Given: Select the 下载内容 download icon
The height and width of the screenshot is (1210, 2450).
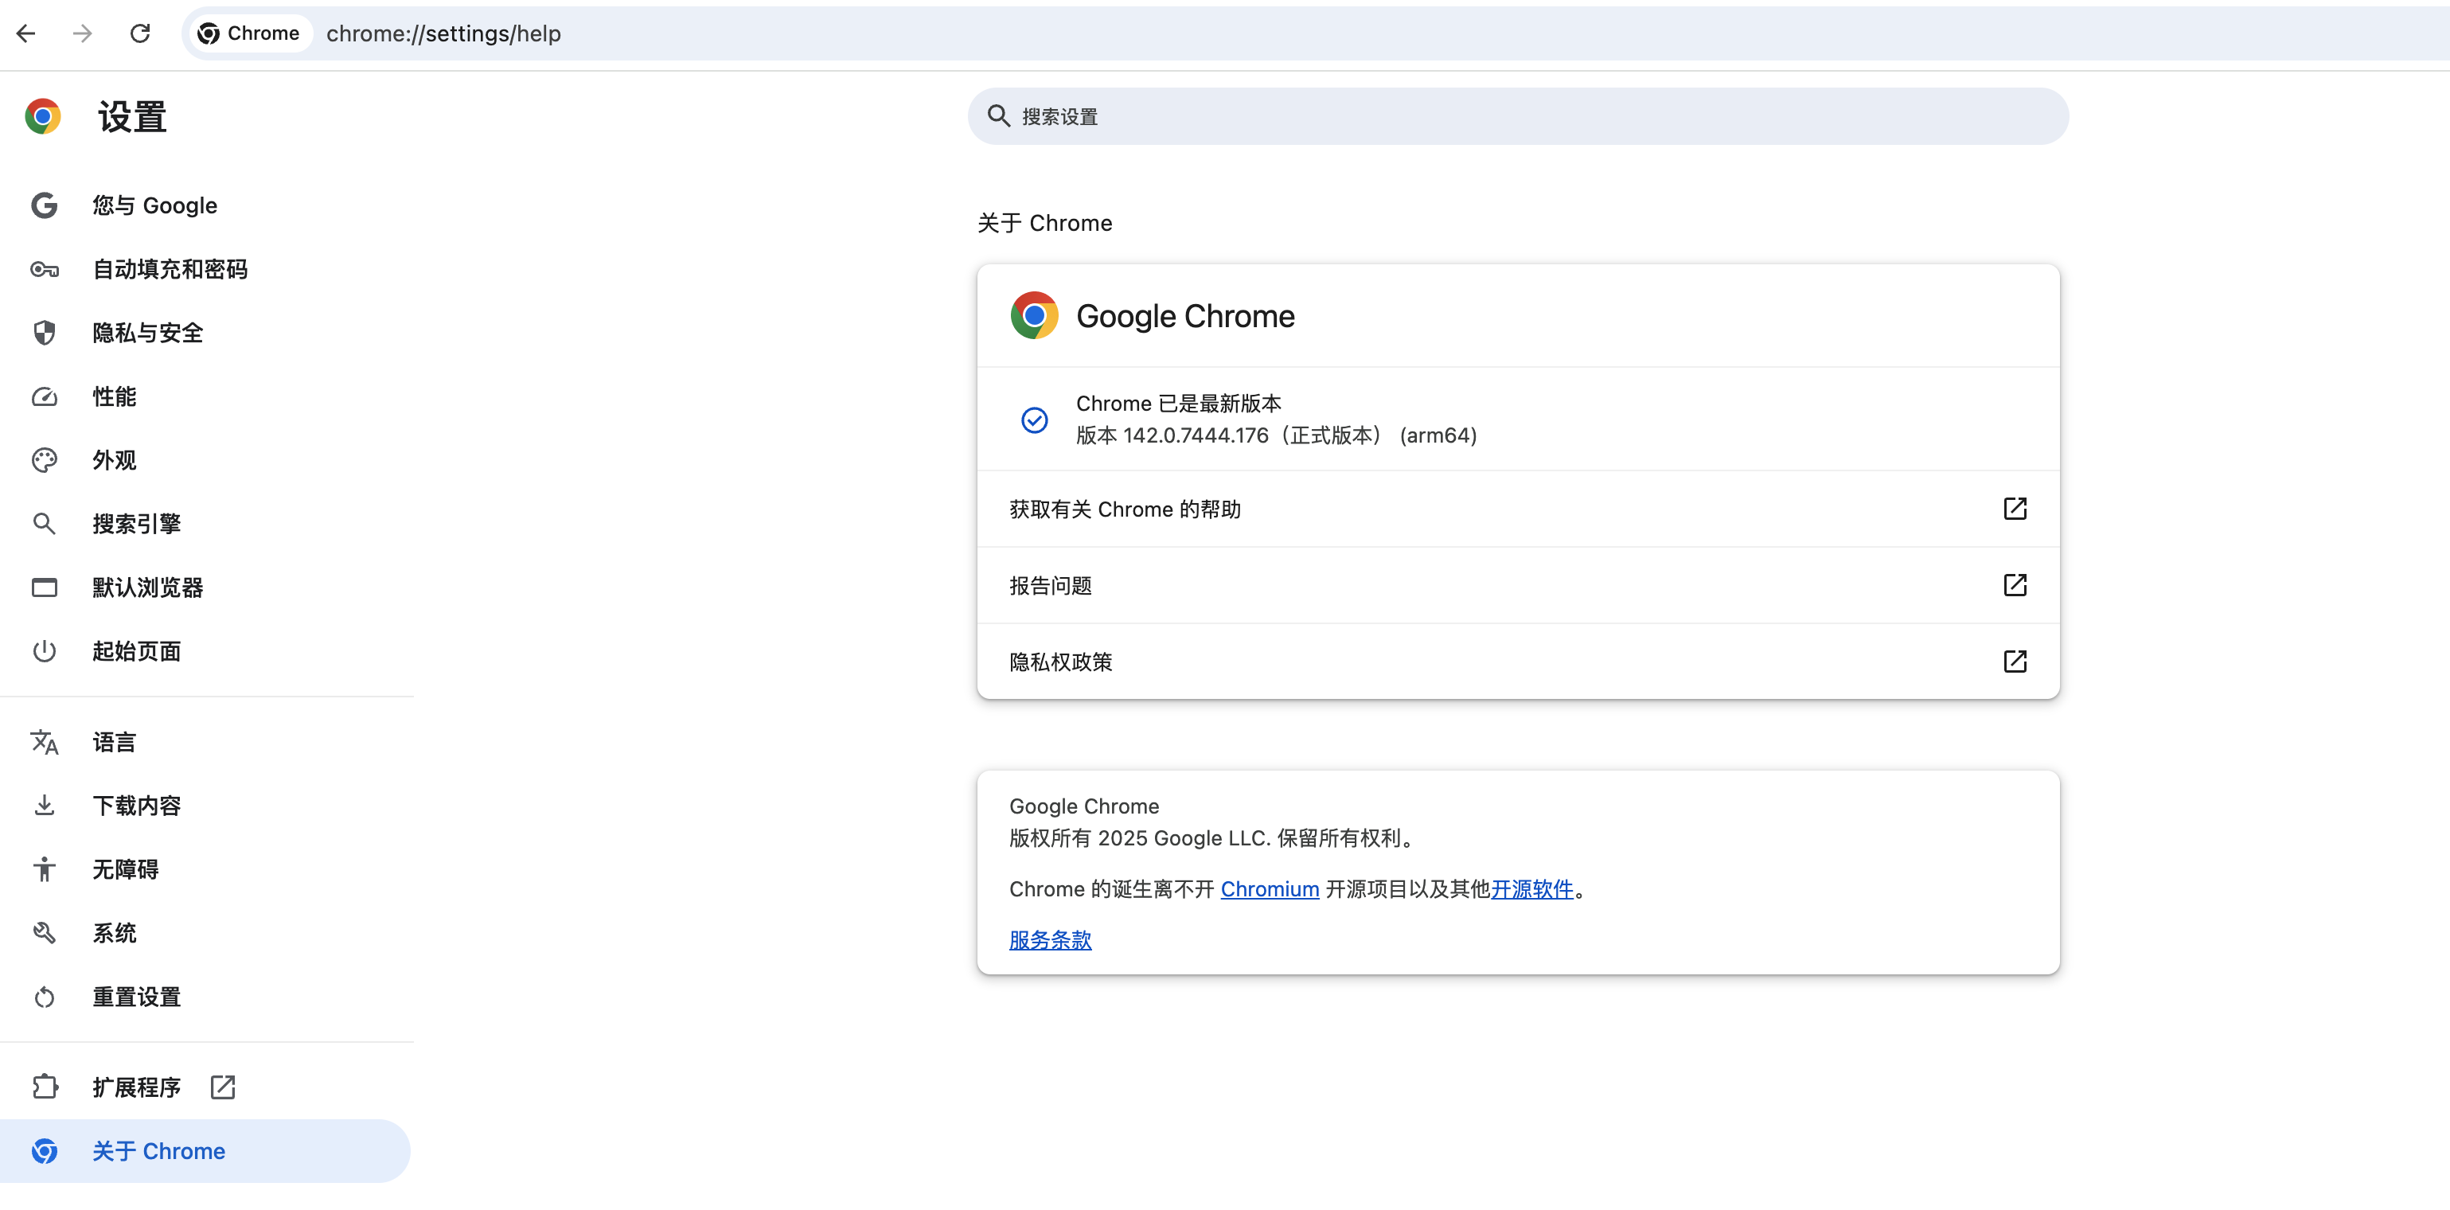Looking at the screenshot, I should click(45, 805).
